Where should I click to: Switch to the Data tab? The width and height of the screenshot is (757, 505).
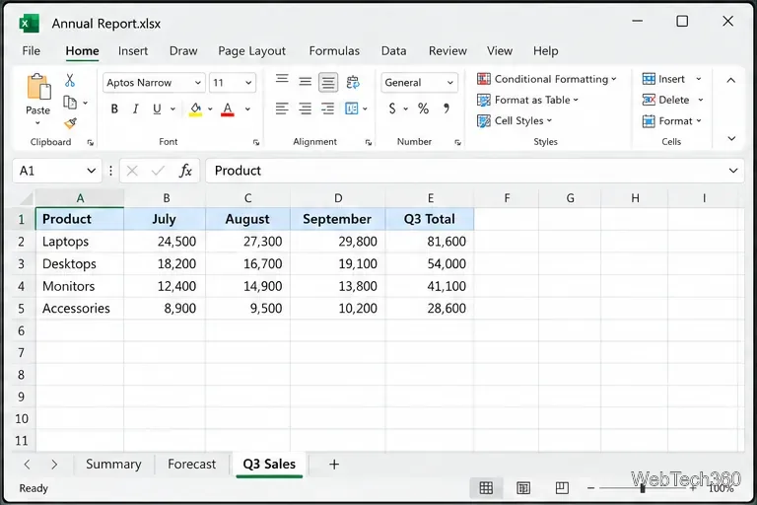393,50
